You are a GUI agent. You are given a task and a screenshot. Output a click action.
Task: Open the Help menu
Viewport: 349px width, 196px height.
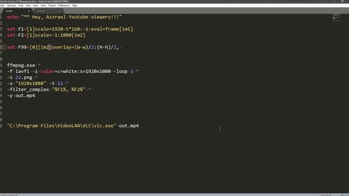tap(75, 5)
